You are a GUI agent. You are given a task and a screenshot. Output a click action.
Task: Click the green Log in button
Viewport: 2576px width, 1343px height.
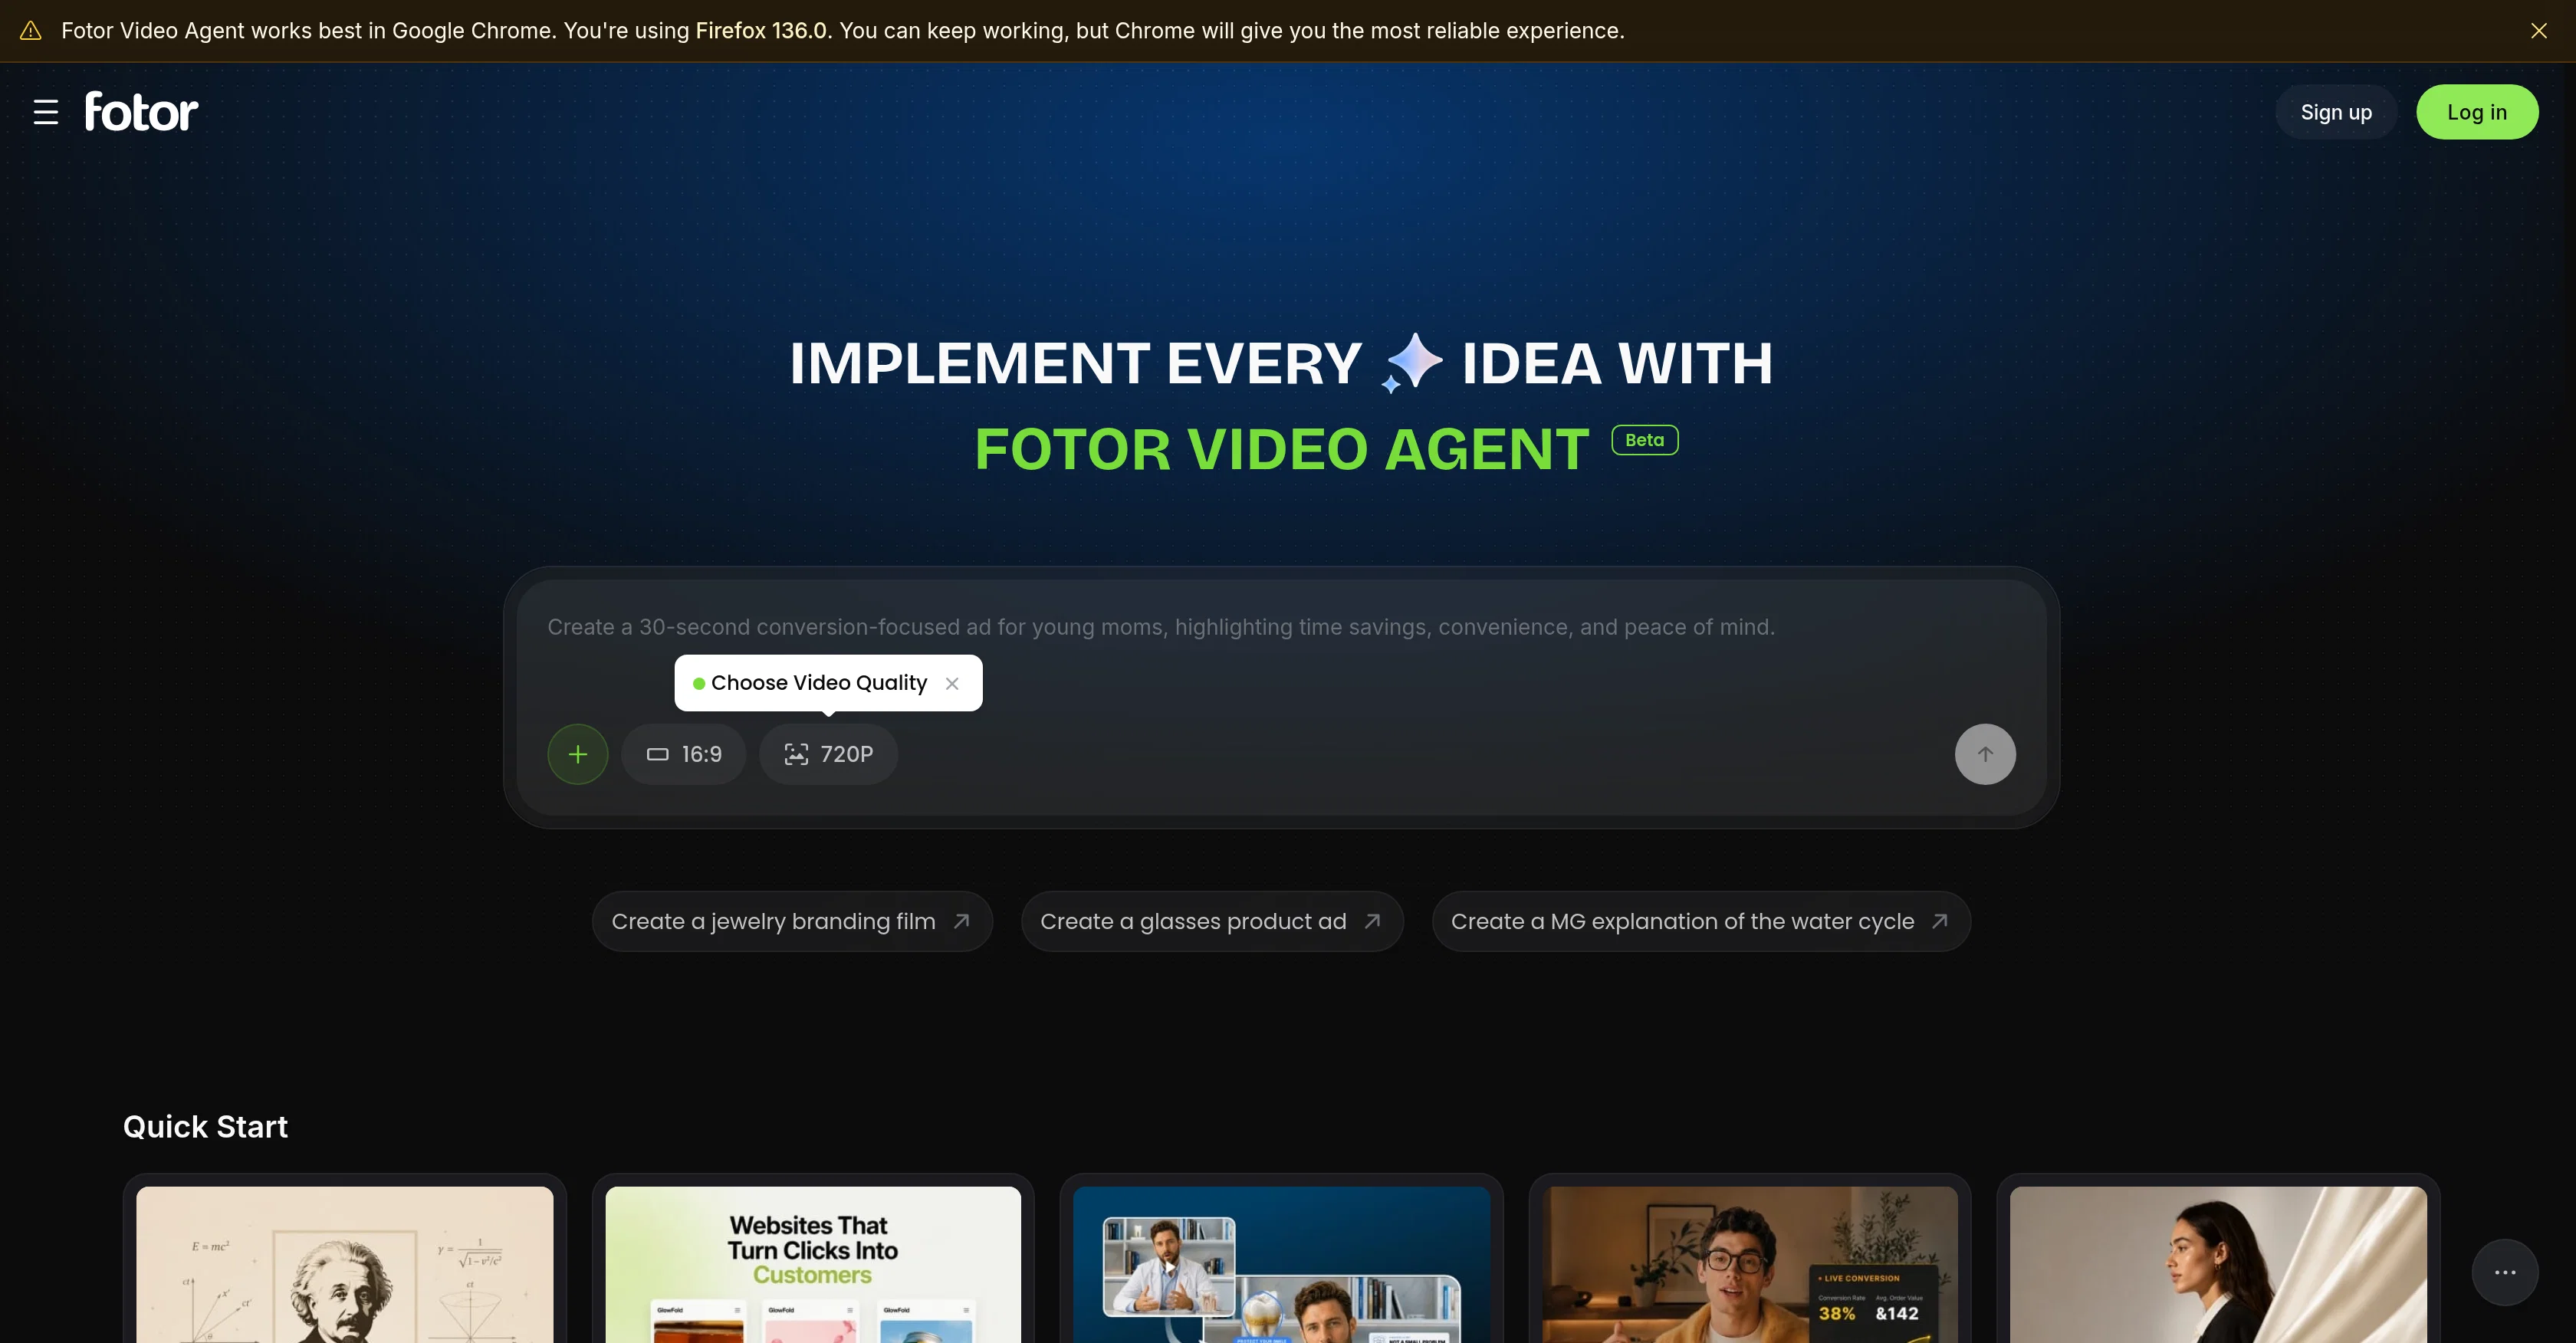2477,112
